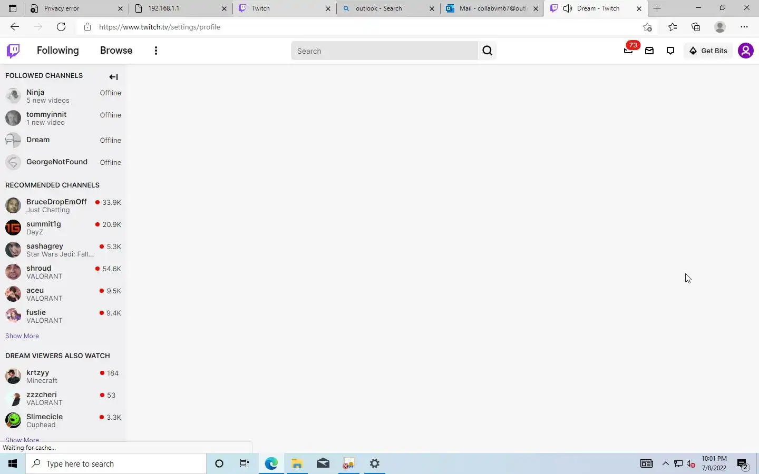Click the Edge taskbar icon
This screenshot has width=759, height=474.
(x=271, y=463)
